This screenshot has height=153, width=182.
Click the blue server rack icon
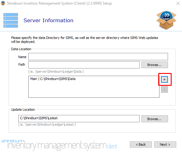pos(11,20)
